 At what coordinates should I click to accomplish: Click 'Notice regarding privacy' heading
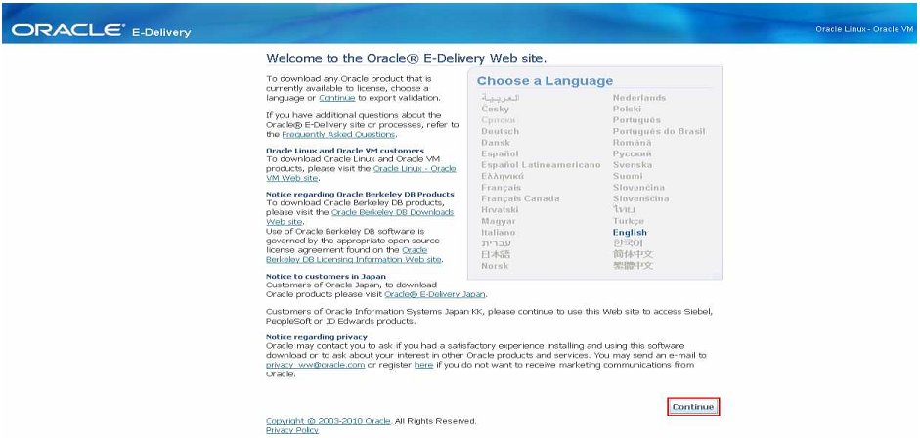click(x=316, y=337)
